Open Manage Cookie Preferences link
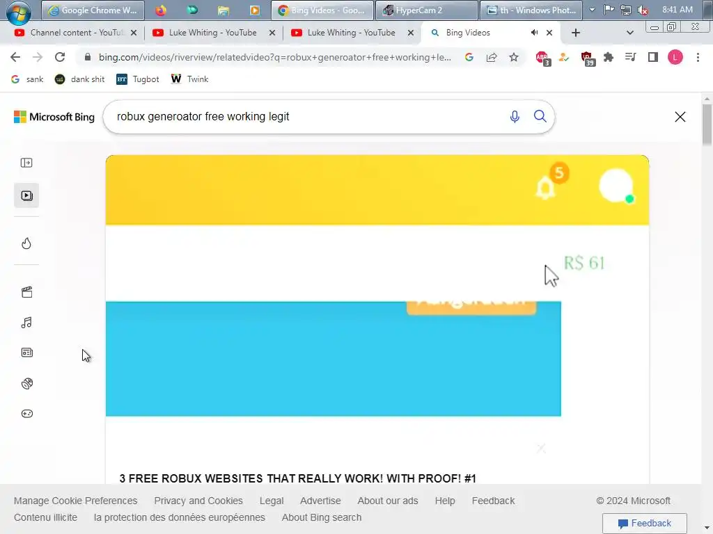713x534 pixels. point(75,501)
